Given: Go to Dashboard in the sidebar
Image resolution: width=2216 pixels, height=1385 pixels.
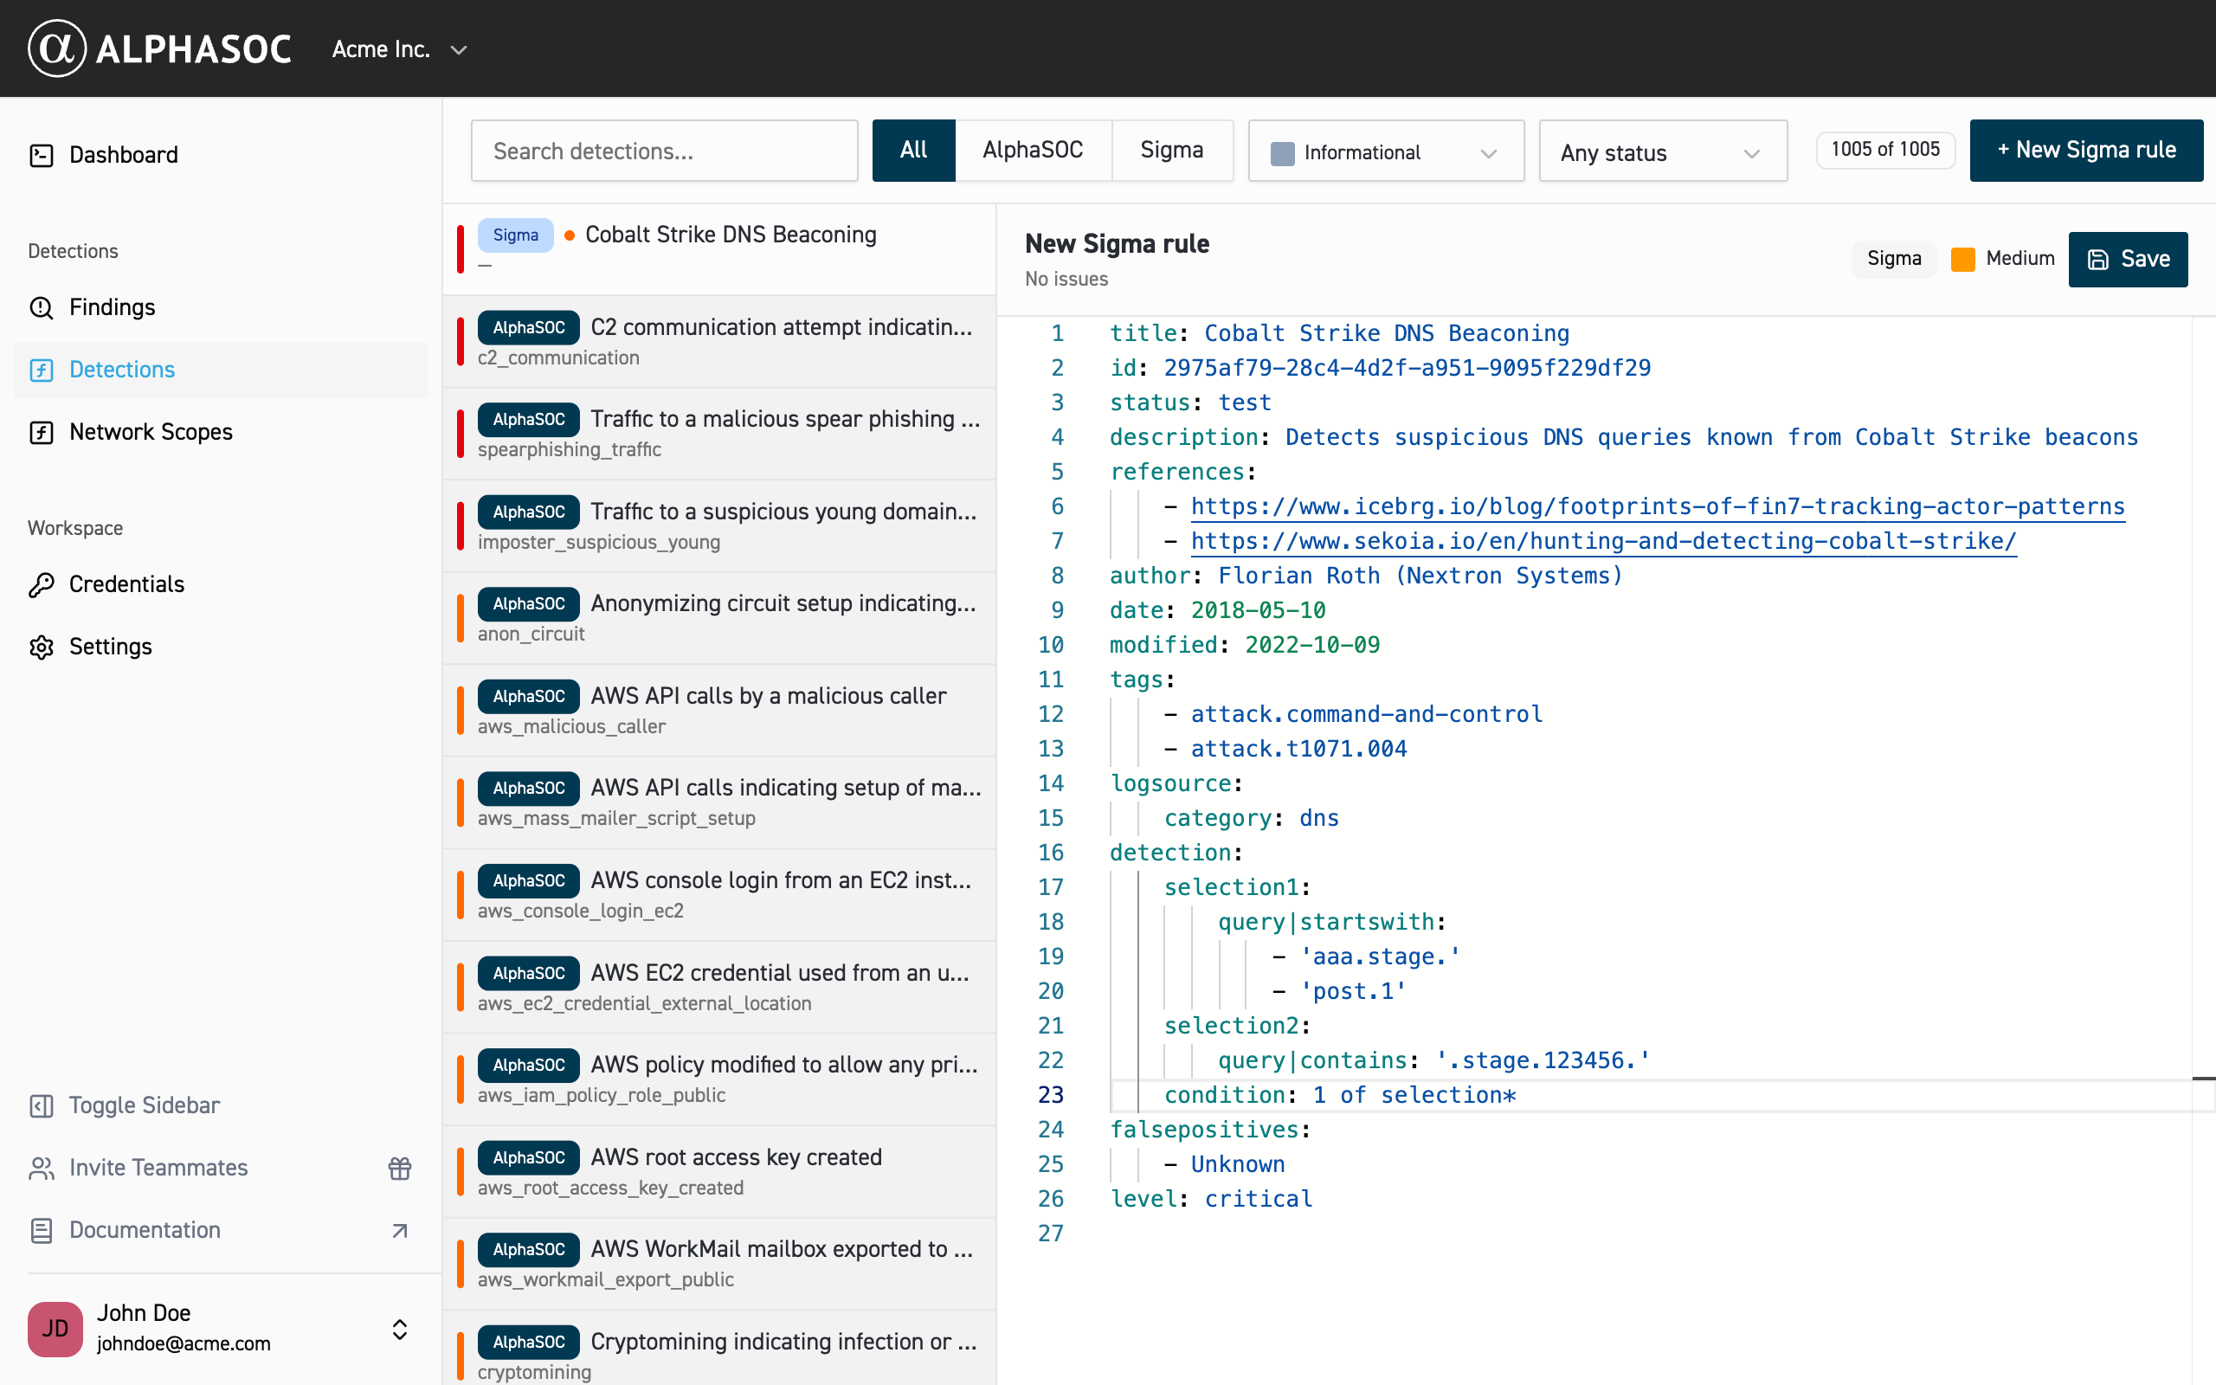Looking at the screenshot, I should point(220,155).
